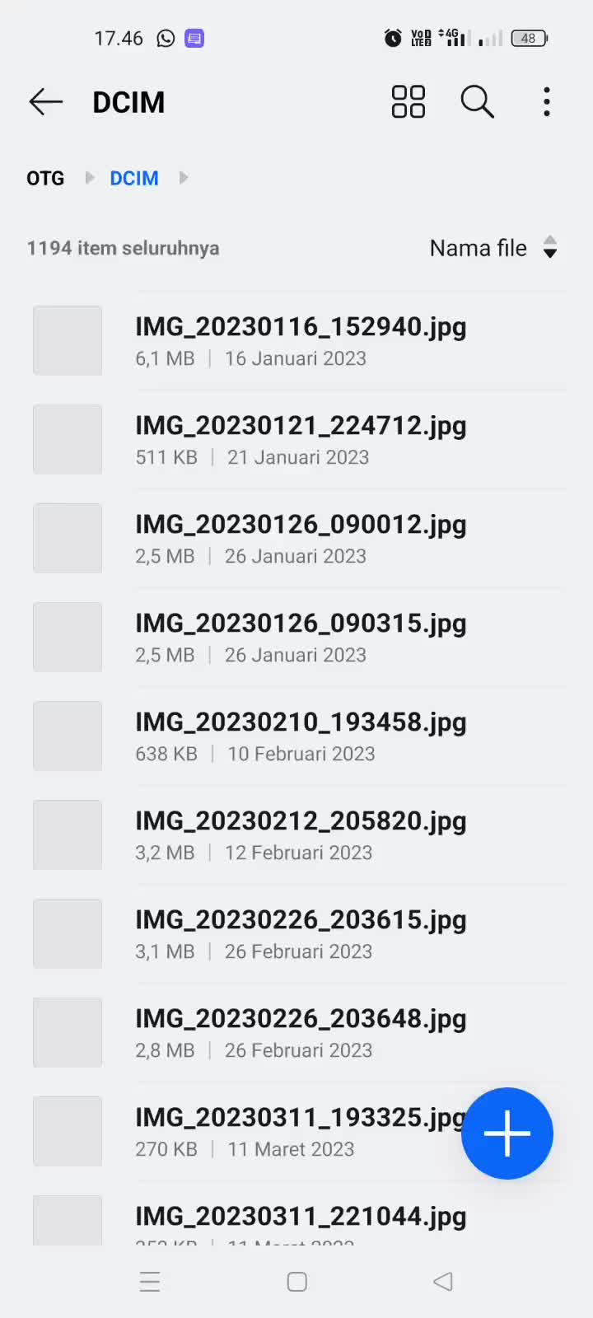
Task: Tap thumbnail of IMG_20230210_193458.jpg
Action: tap(68, 736)
